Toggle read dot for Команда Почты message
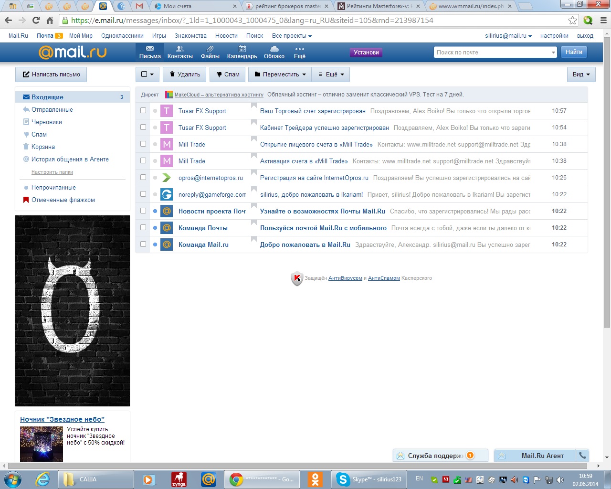Viewport: 611px width, 489px height. (x=155, y=228)
